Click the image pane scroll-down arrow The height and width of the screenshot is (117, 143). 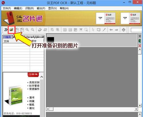(x=140, y=106)
